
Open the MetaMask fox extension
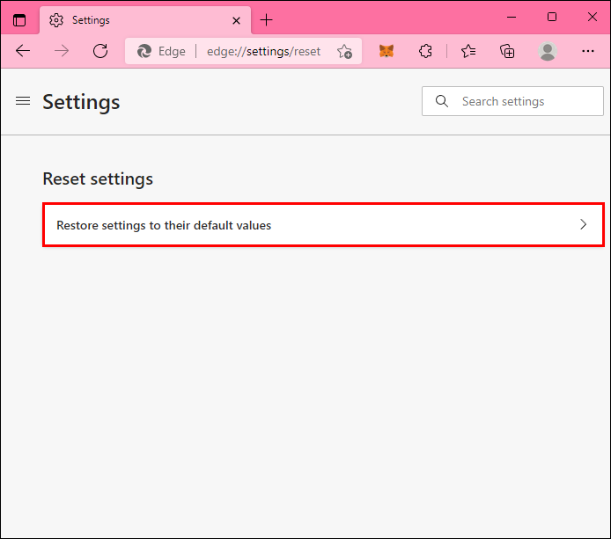tap(386, 51)
